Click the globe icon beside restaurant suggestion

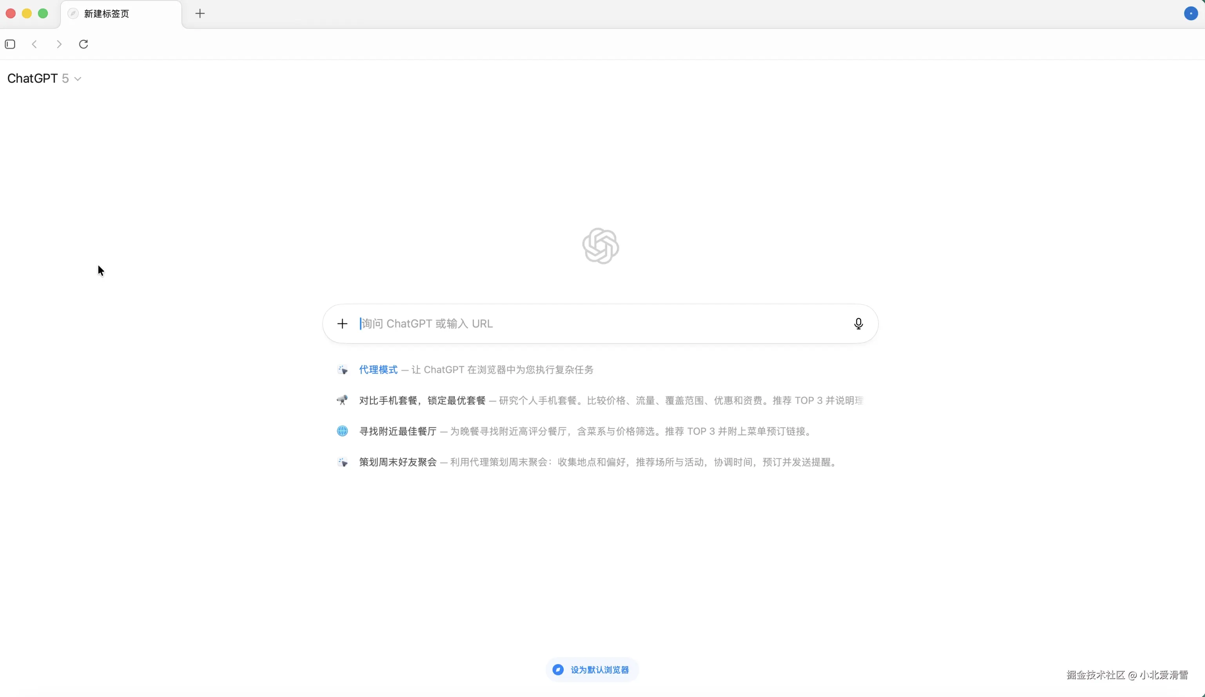pyautogui.click(x=342, y=432)
